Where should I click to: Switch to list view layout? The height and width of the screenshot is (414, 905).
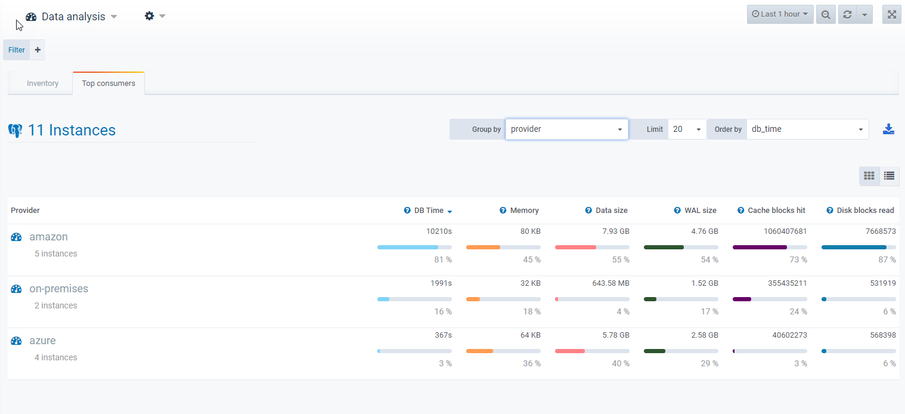(x=889, y=176)
